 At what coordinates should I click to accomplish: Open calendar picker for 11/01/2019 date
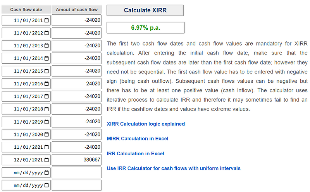46,122
